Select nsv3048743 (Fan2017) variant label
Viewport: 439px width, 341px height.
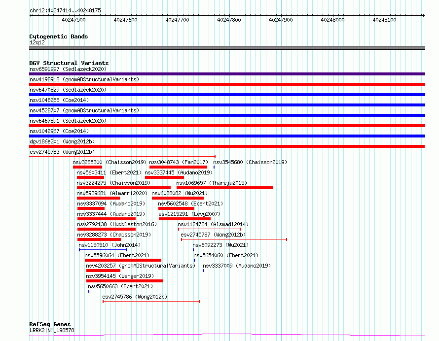pyautogui.click(x=179, y=162)
